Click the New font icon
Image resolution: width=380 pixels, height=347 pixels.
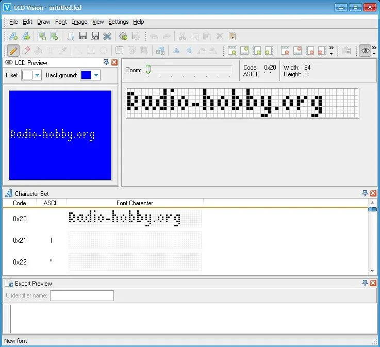click(13, 36)
